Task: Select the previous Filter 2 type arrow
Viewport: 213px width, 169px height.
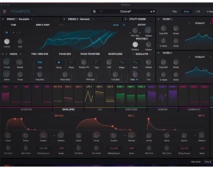Action: (189, 57)
